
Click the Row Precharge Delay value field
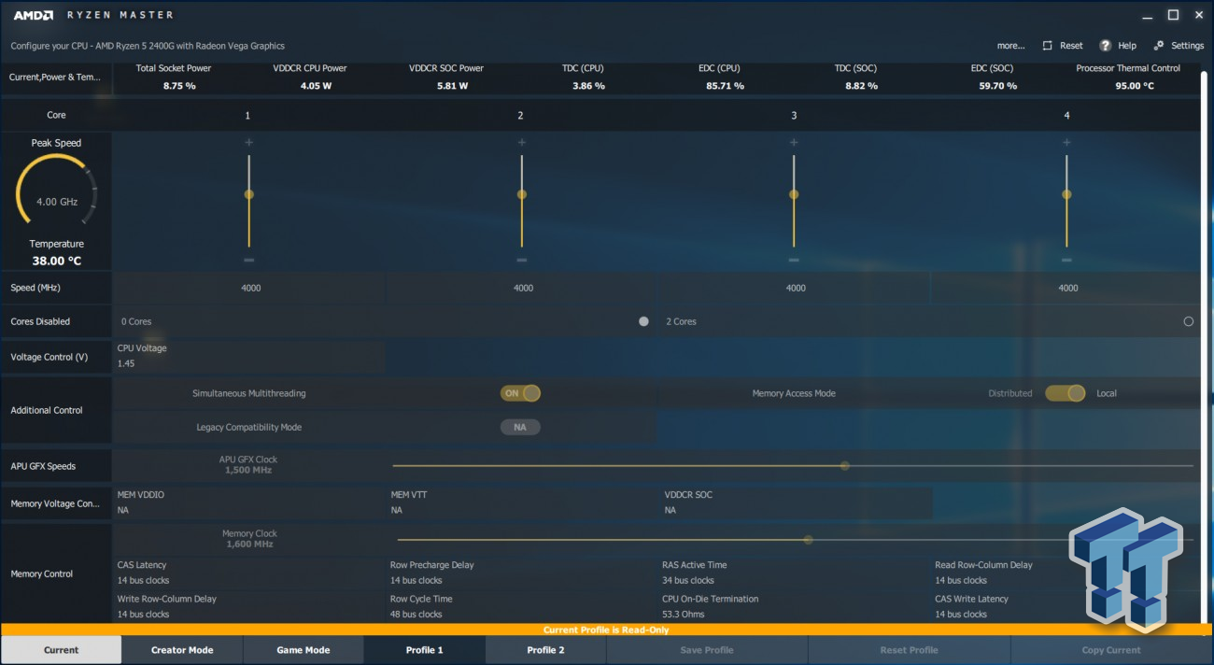pos(416,581)
